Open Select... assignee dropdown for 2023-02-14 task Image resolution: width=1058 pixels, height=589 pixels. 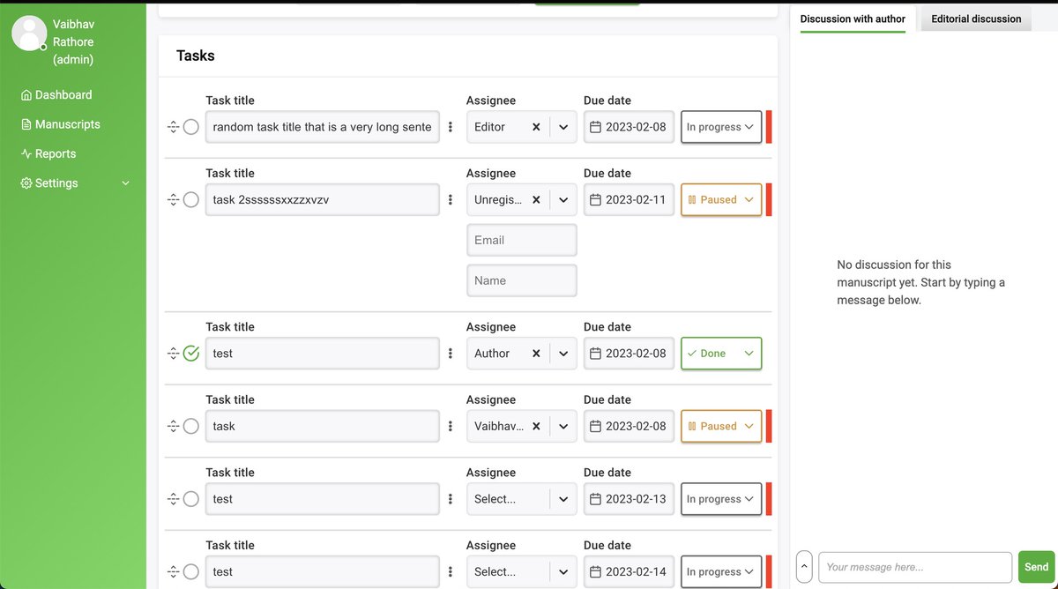point(522,572)
